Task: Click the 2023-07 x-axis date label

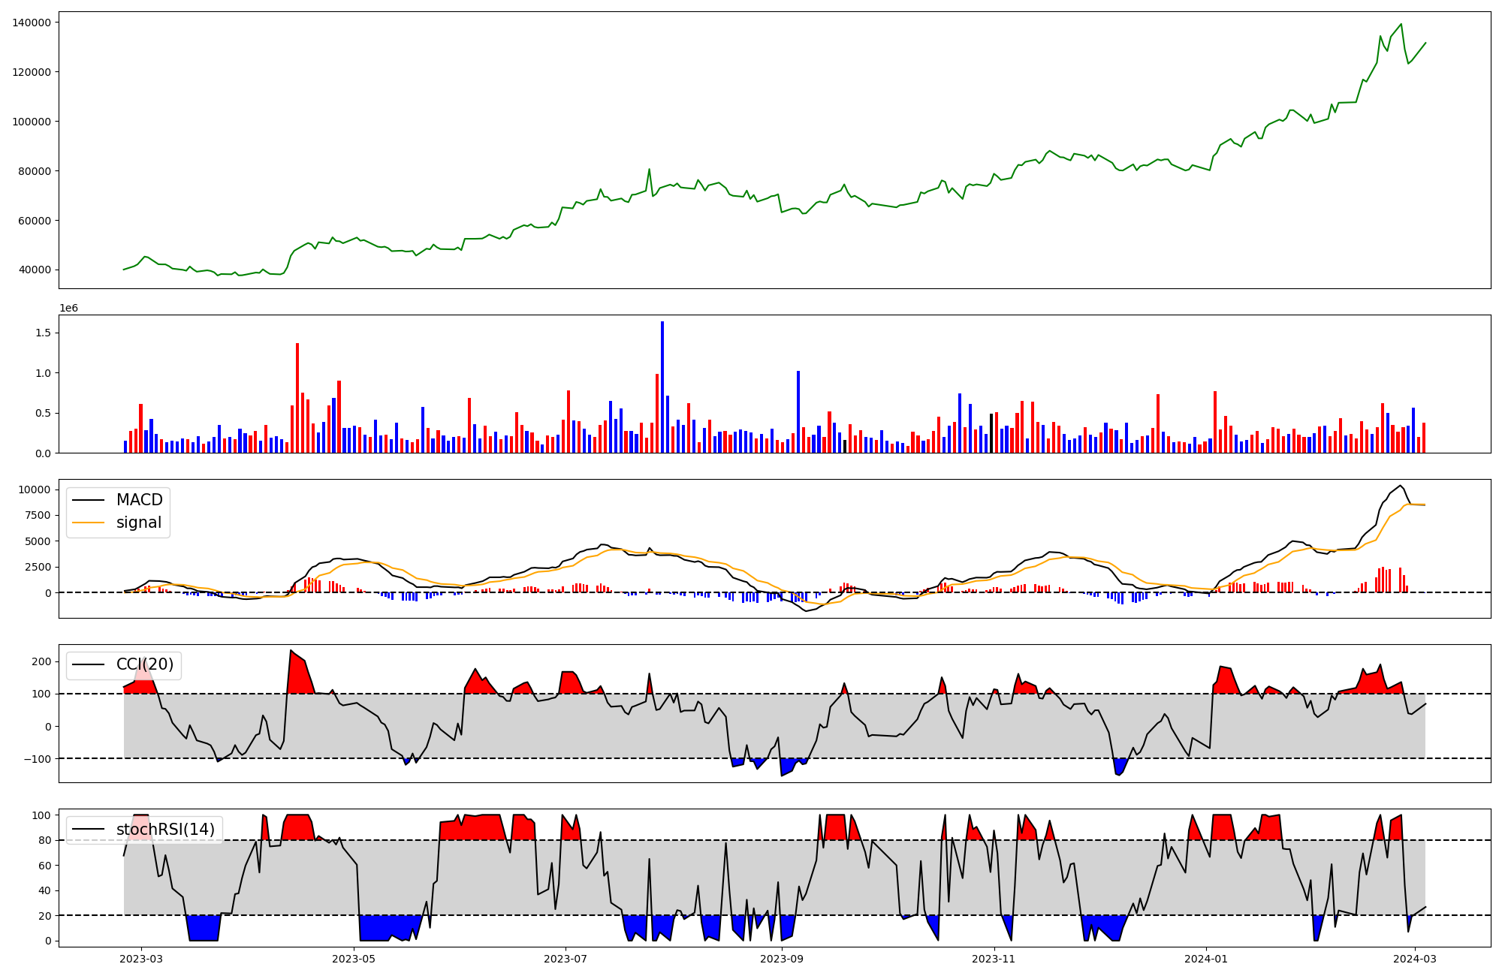Action: [565, 959]
